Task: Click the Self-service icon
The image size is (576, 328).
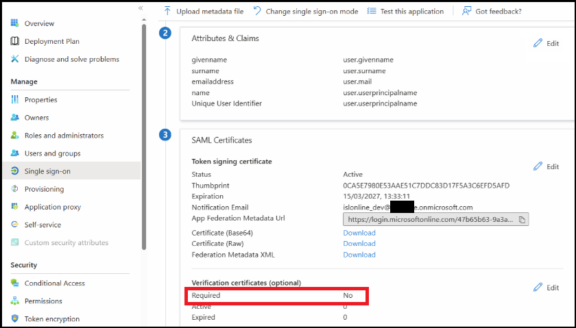Action: 14,225
